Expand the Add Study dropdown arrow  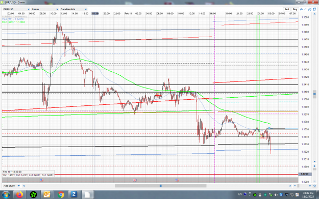click(18, 186)
